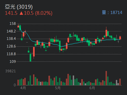Click the 148.2 price axis label
127x95 pixels.
pyautogui.click(x=11, y=31)
